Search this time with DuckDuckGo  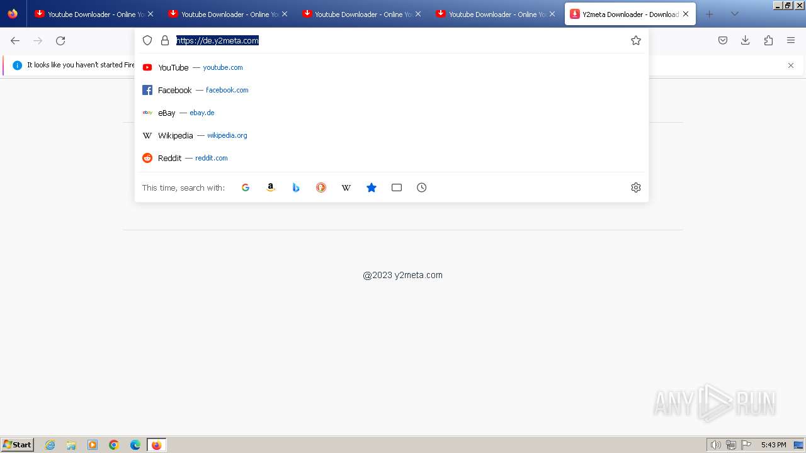(321, 187)
